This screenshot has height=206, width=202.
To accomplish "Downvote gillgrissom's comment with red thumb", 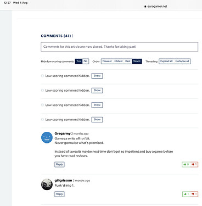I will coord(194,194).
